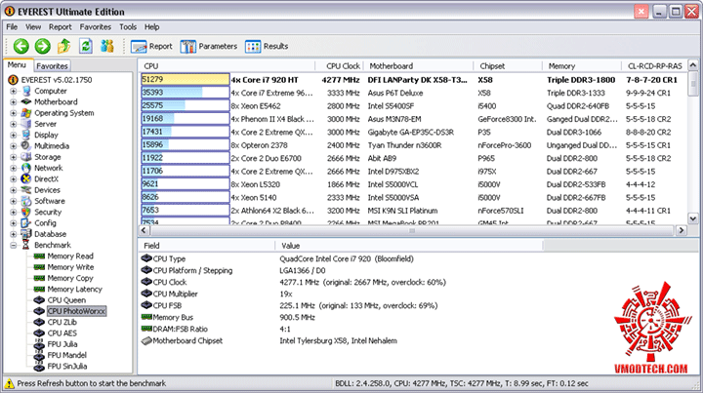The image size is (703, 393).
Task: Open benchmark Parameters
Action: point(209,46)
